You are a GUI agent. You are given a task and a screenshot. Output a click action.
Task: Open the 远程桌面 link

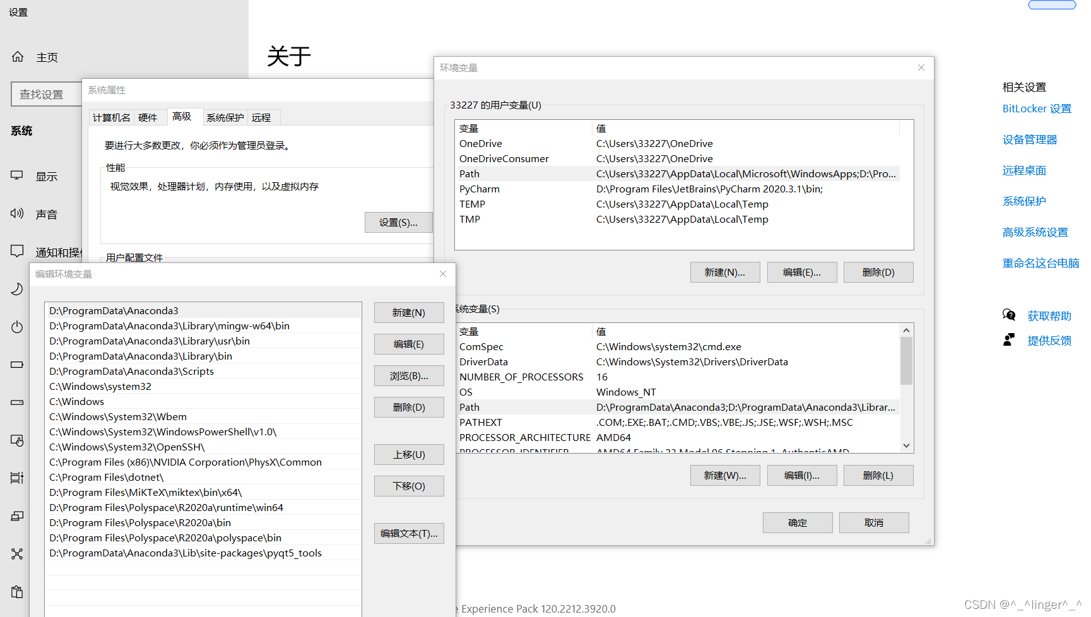1024,170
